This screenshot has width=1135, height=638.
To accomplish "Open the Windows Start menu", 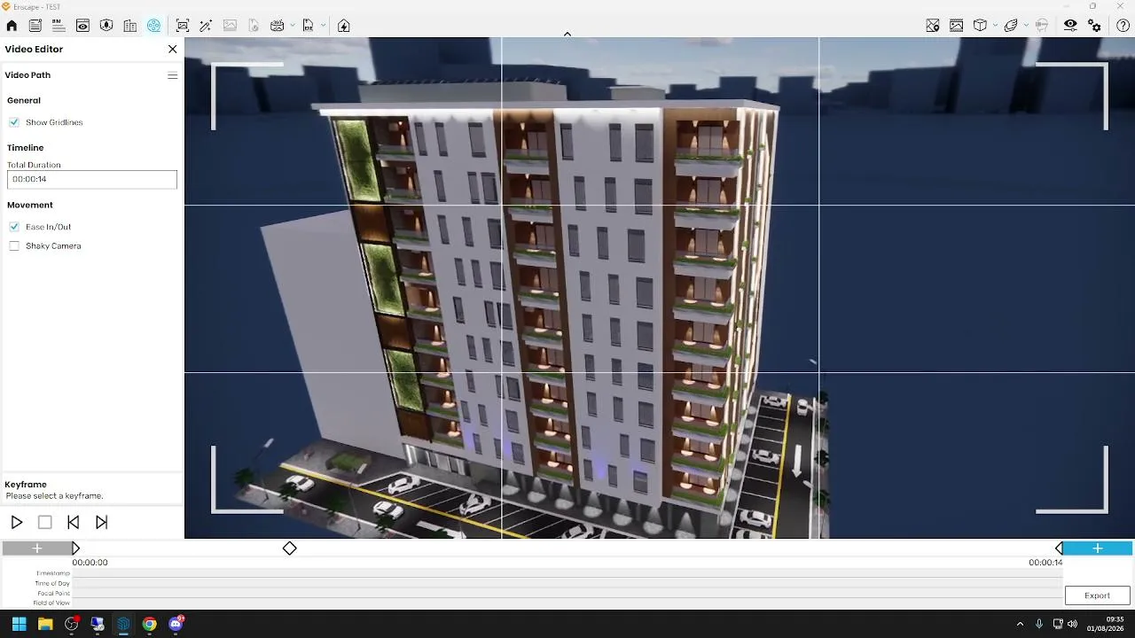I will coord(19,624).
